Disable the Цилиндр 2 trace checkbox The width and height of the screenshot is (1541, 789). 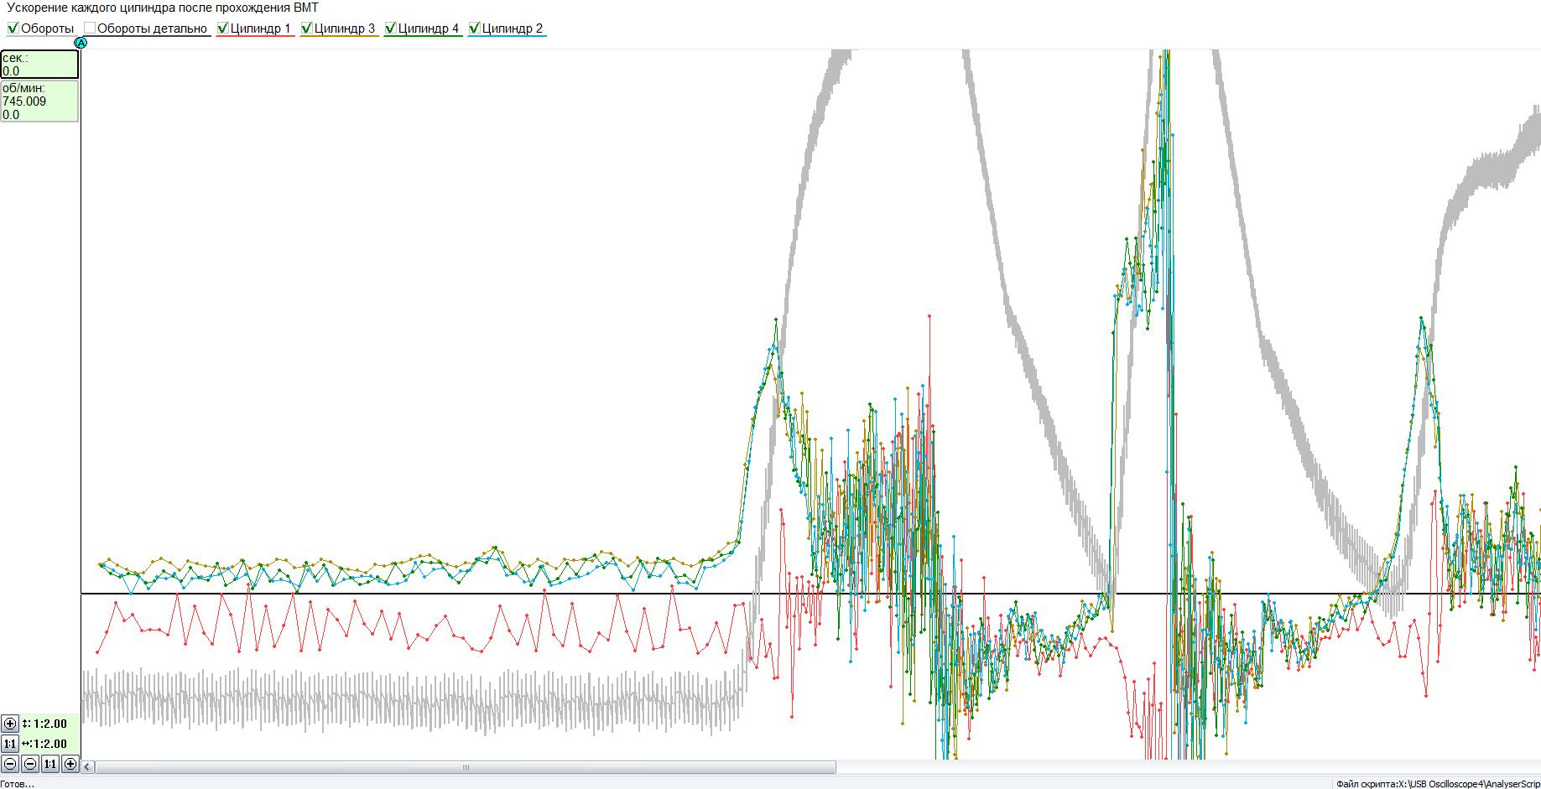475,29
